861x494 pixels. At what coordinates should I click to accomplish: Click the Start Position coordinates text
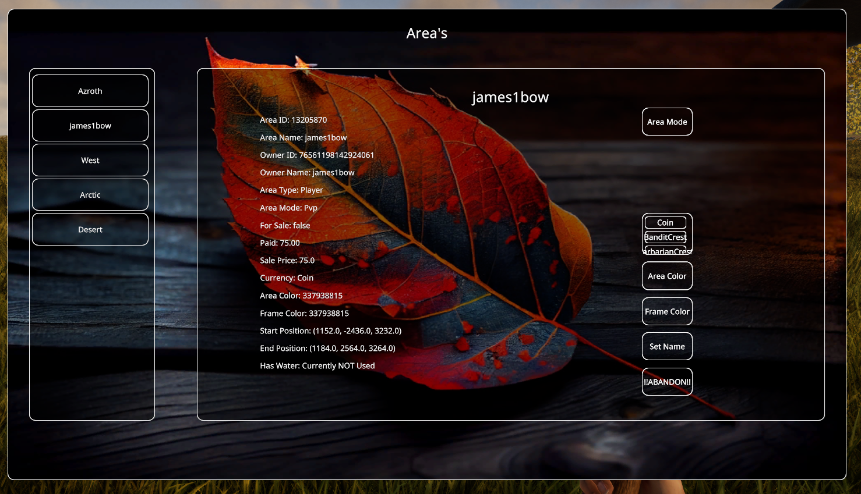(330, 330)
